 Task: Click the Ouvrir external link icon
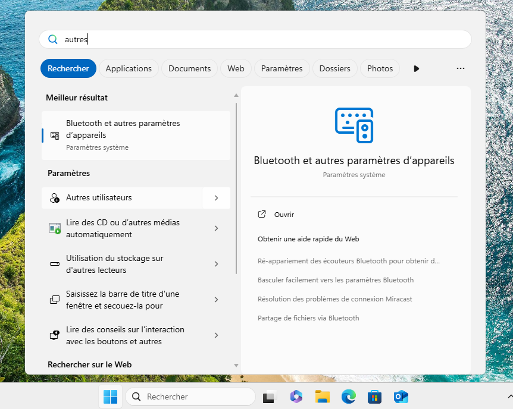(262, 214)
